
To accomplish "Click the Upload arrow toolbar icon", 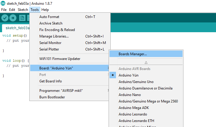I will point(13,18).
